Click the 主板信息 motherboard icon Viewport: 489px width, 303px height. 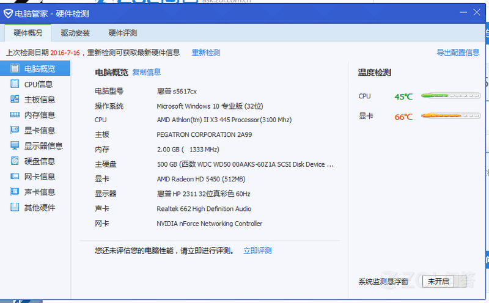[x=15, y=99]
